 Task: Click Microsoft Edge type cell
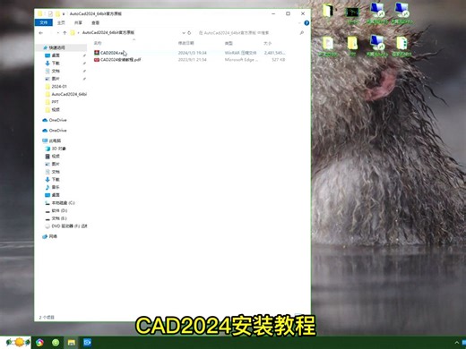click(x=241, y=60)
